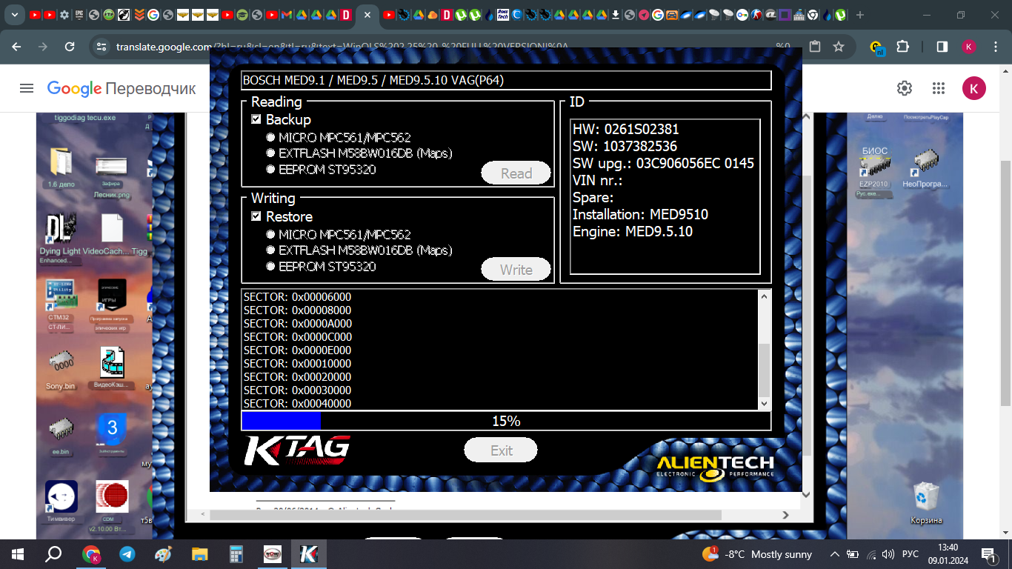Image resolution: width=1012 pixels, height=569 pixels.
Task: Open Google Translate settings gear
Action: click(904, 89)
